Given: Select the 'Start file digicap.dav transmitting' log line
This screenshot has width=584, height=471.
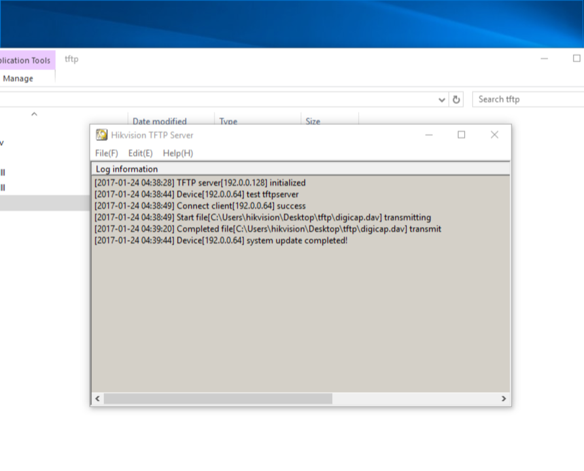Looking at the screenshot, I should coord(263,217).
